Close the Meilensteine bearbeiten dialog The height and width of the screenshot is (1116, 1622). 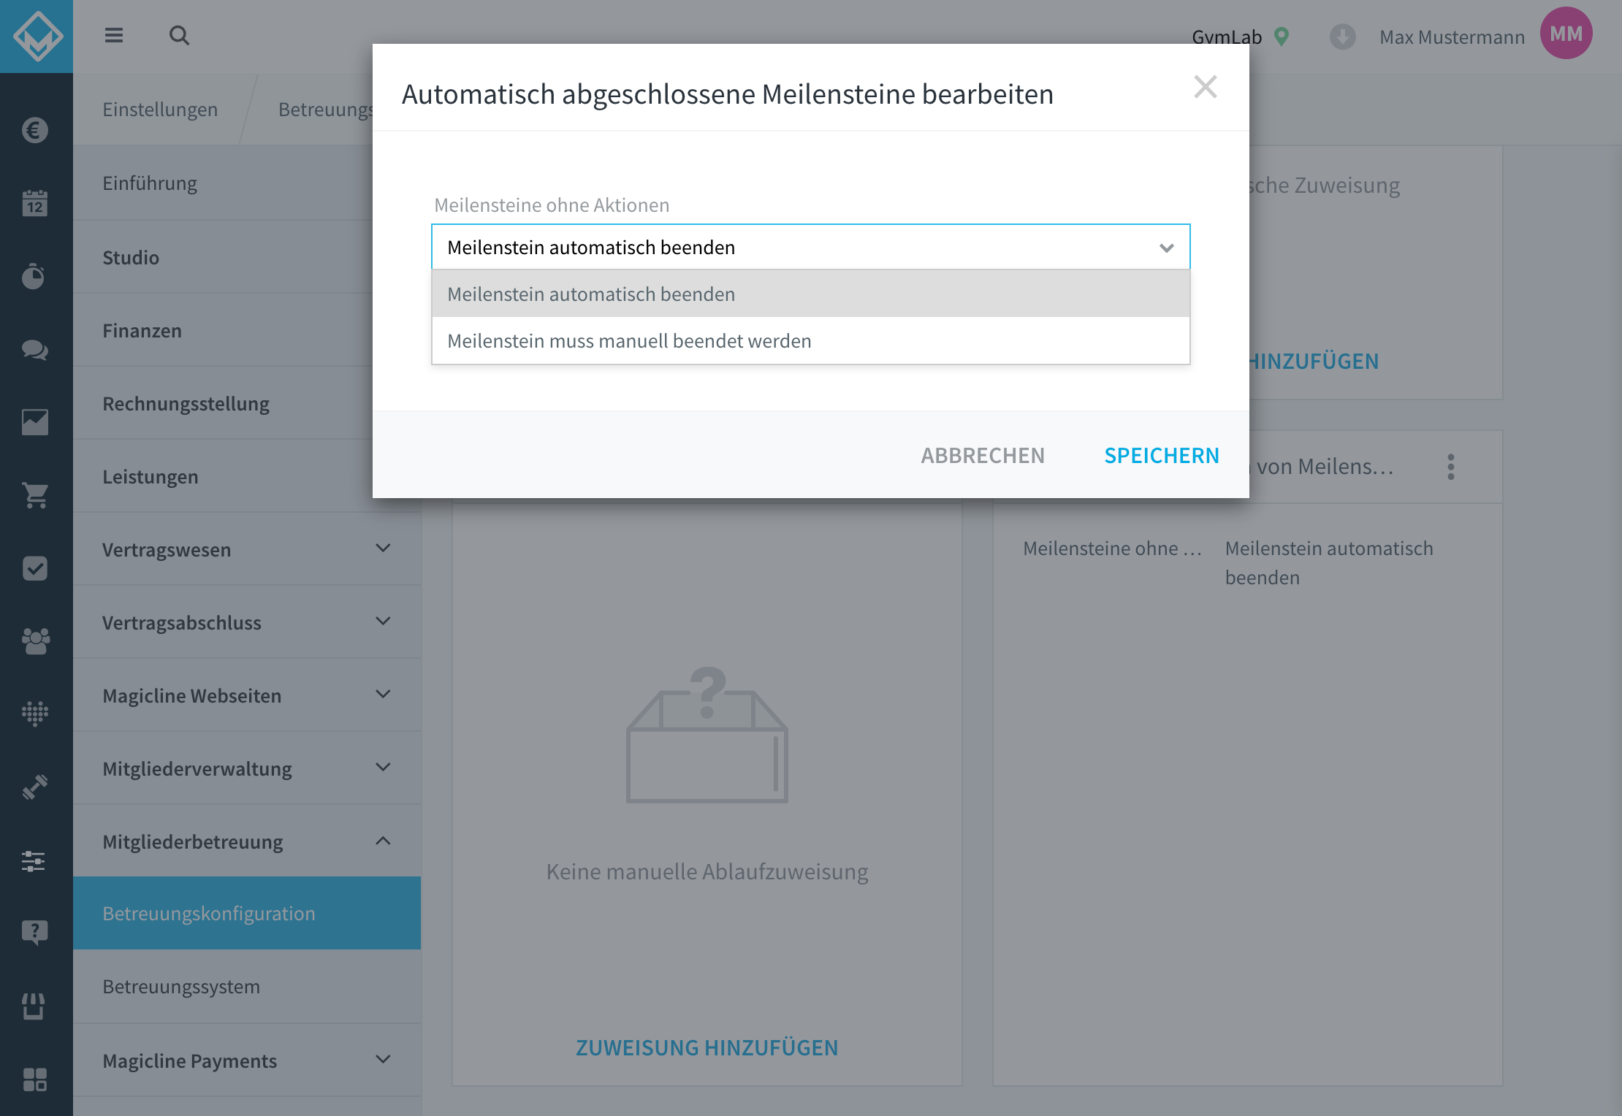[x=1206, y=87]
